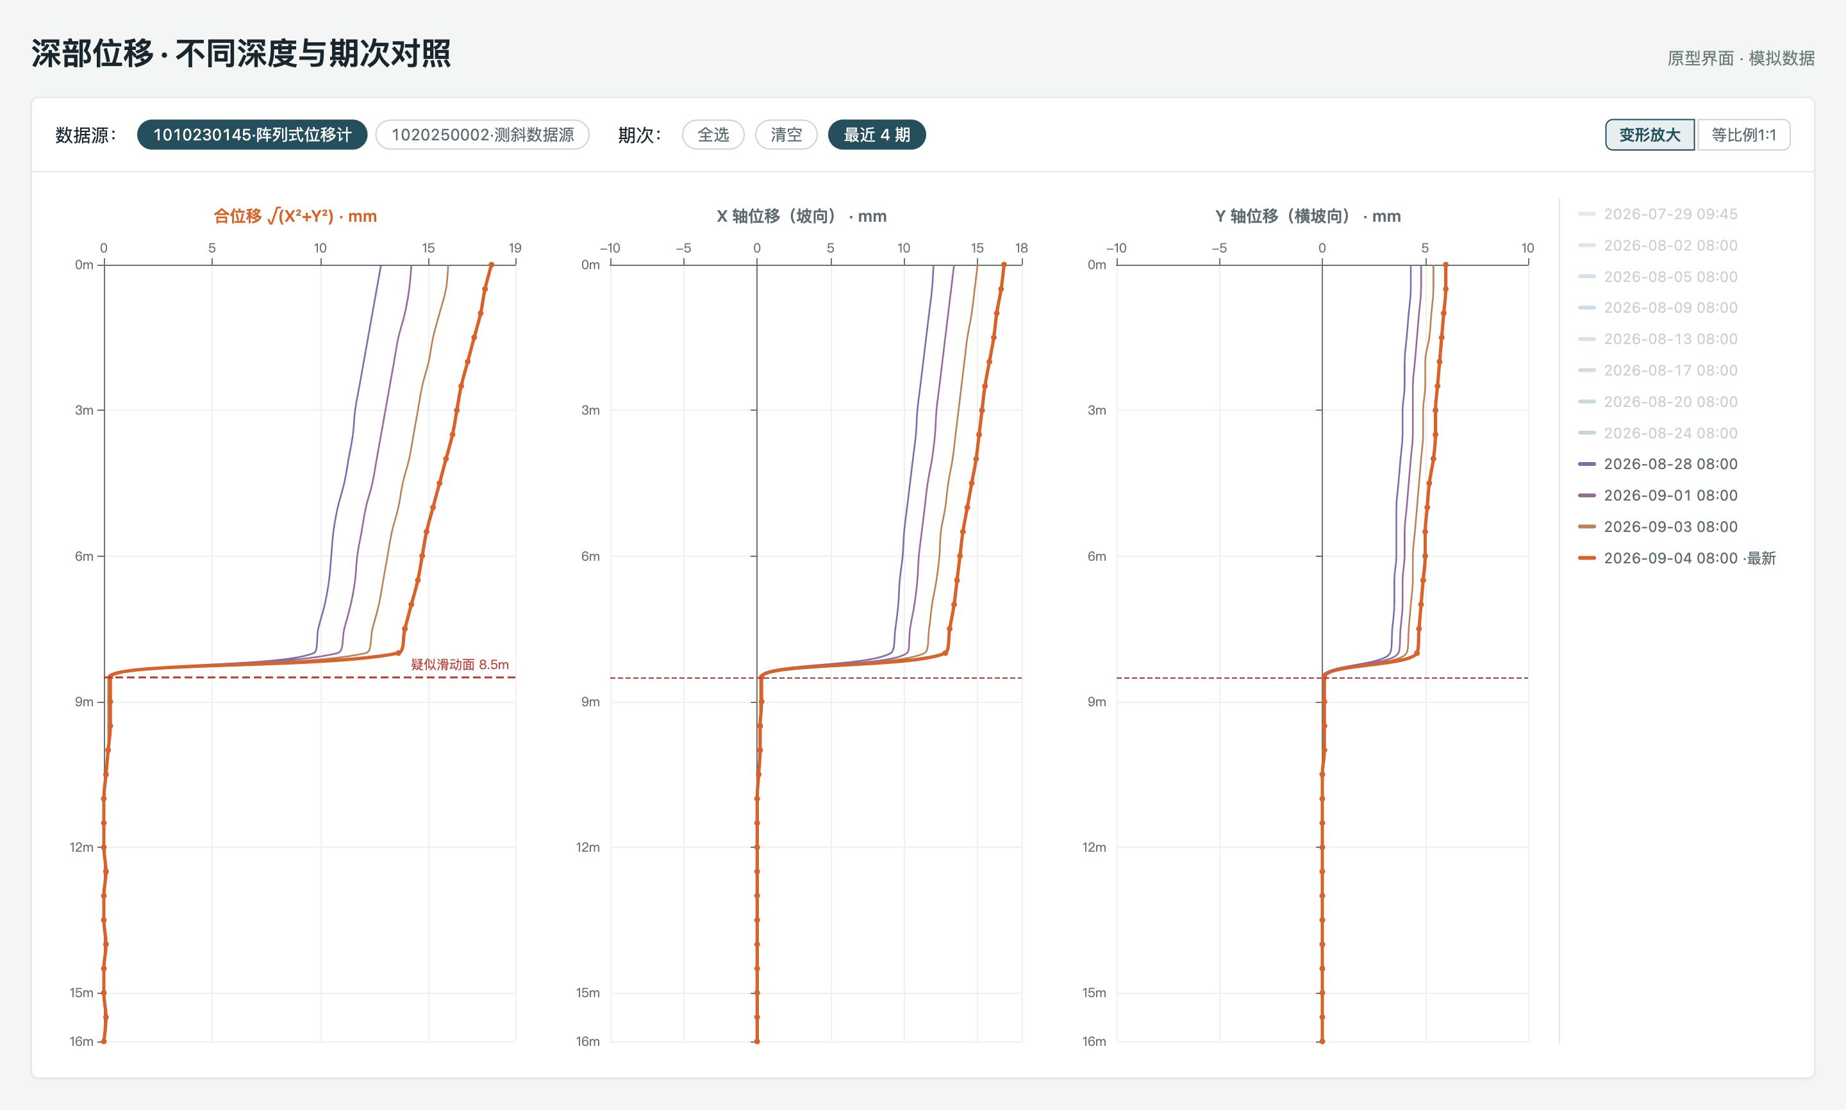The image size is (1846, 1110).
Task: Hide the 2026-08-28 08:00 purple series
Action: click(x=1658, y=464)
